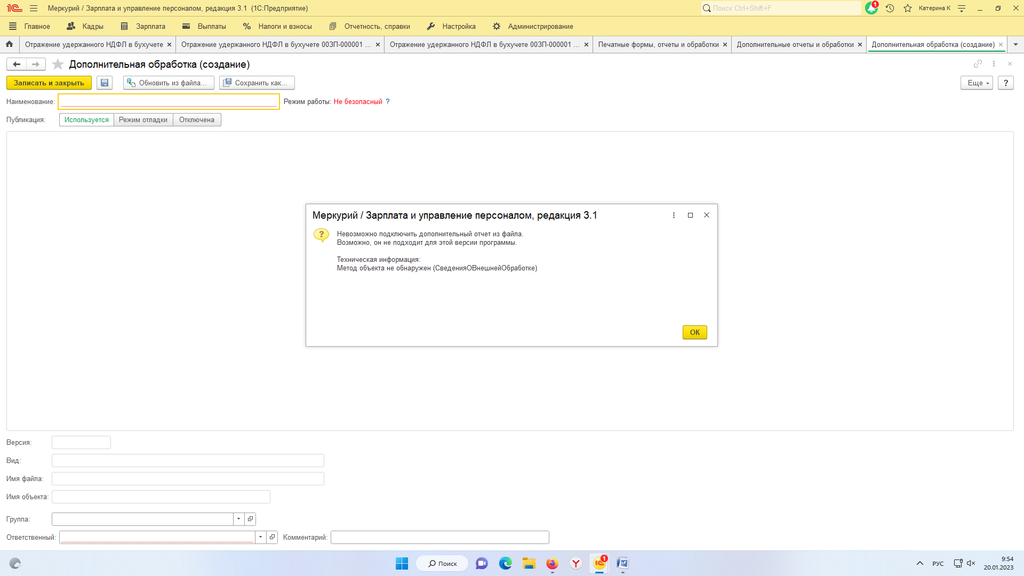This screenshot has width=1024, height=576.
Task: Open Группа field open-form icon
Action: tap(250, 519)
